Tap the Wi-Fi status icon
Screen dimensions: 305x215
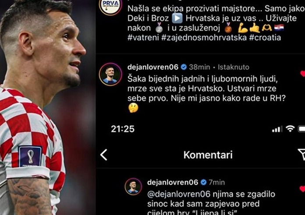(x=290, y=128)
